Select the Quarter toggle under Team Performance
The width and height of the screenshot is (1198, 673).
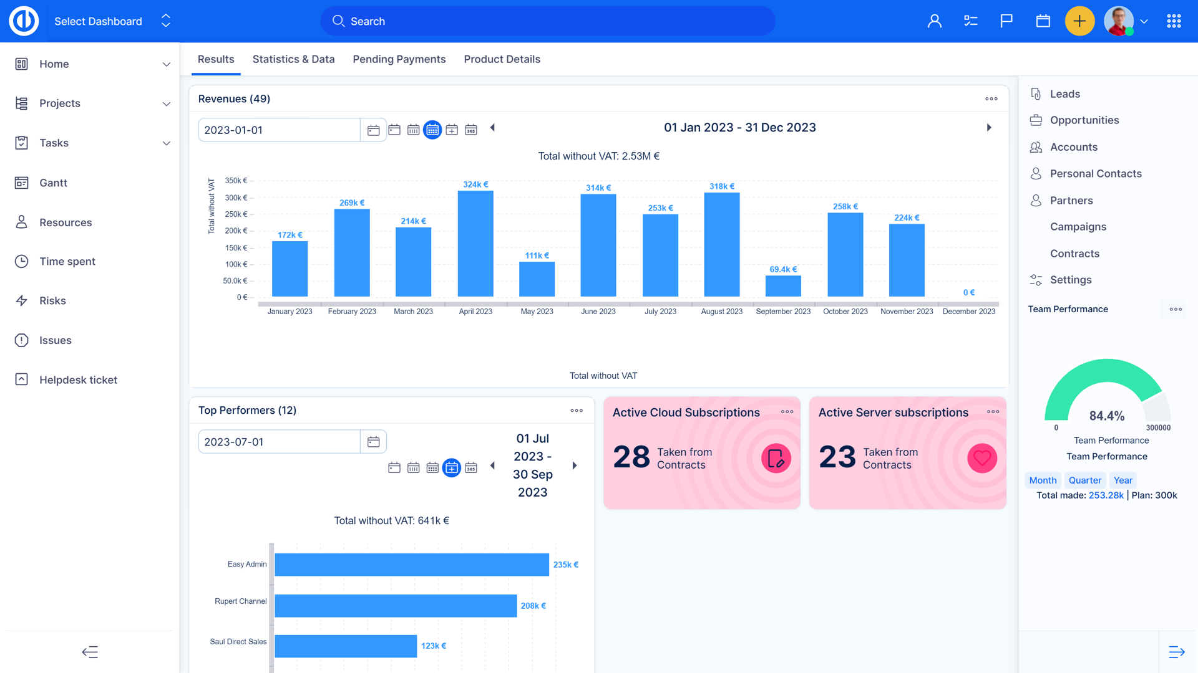[1085, 480]
